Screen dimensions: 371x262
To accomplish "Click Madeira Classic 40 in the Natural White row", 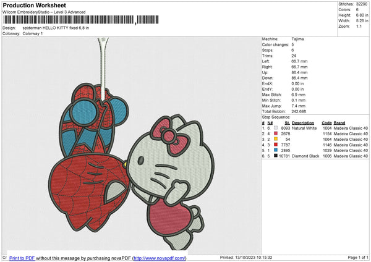I will click(x=351, y=128).
